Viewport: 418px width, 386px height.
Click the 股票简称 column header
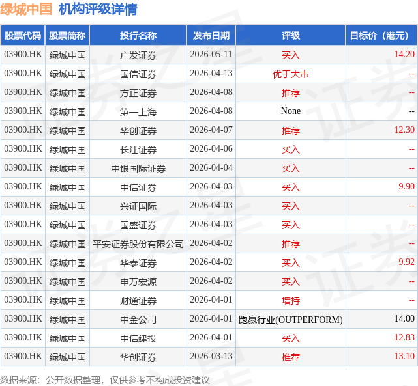[x=67, y=35]
